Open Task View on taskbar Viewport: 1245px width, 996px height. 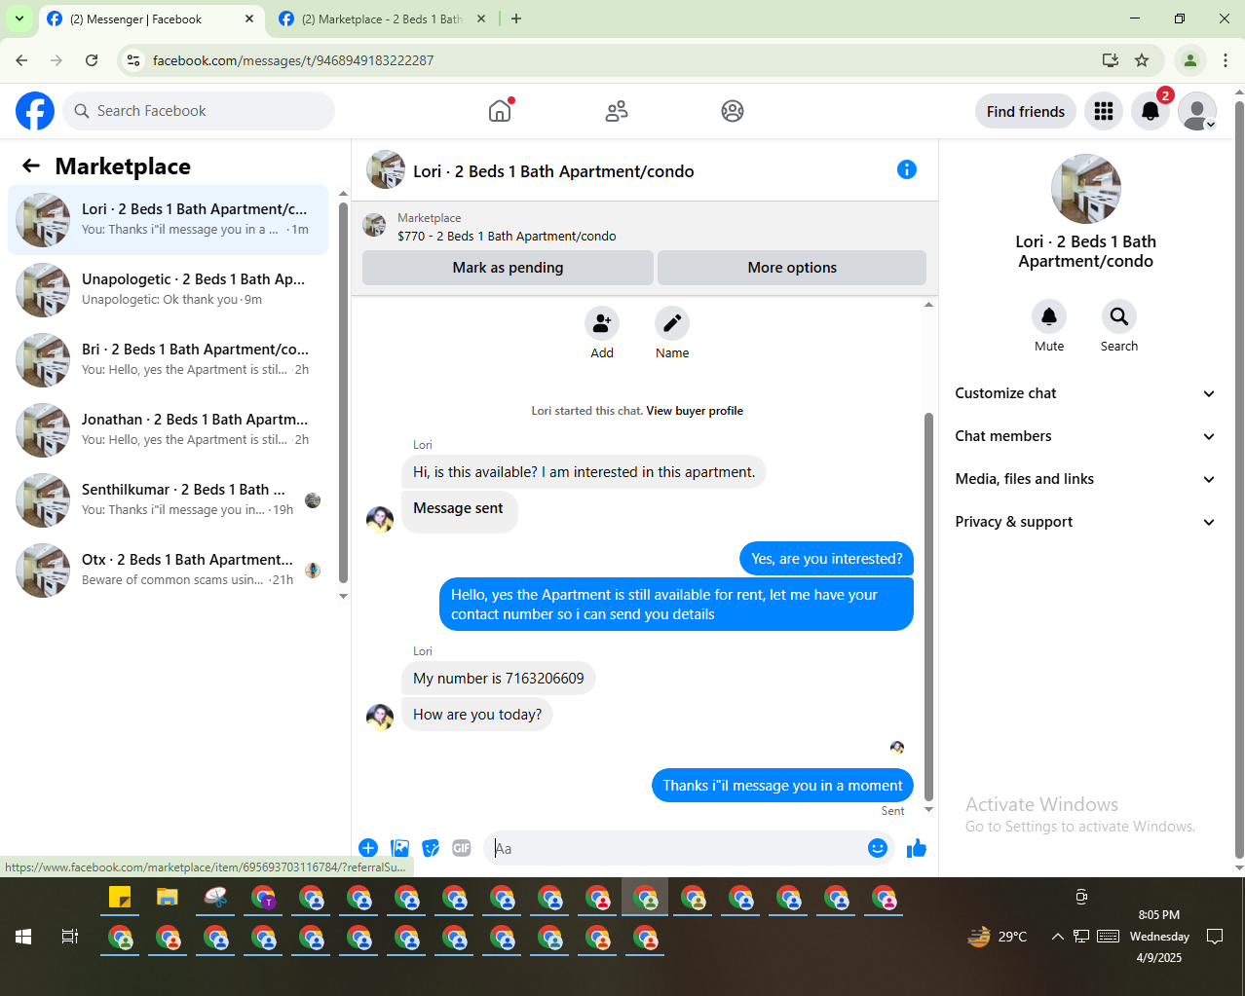(x=70, y=937)
